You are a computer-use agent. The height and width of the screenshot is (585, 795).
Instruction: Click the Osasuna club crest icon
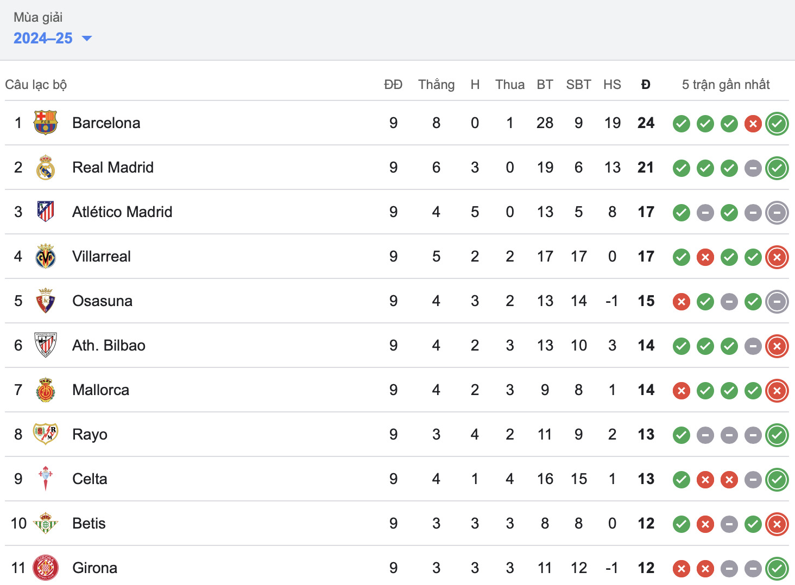click(x=46, y=301)
